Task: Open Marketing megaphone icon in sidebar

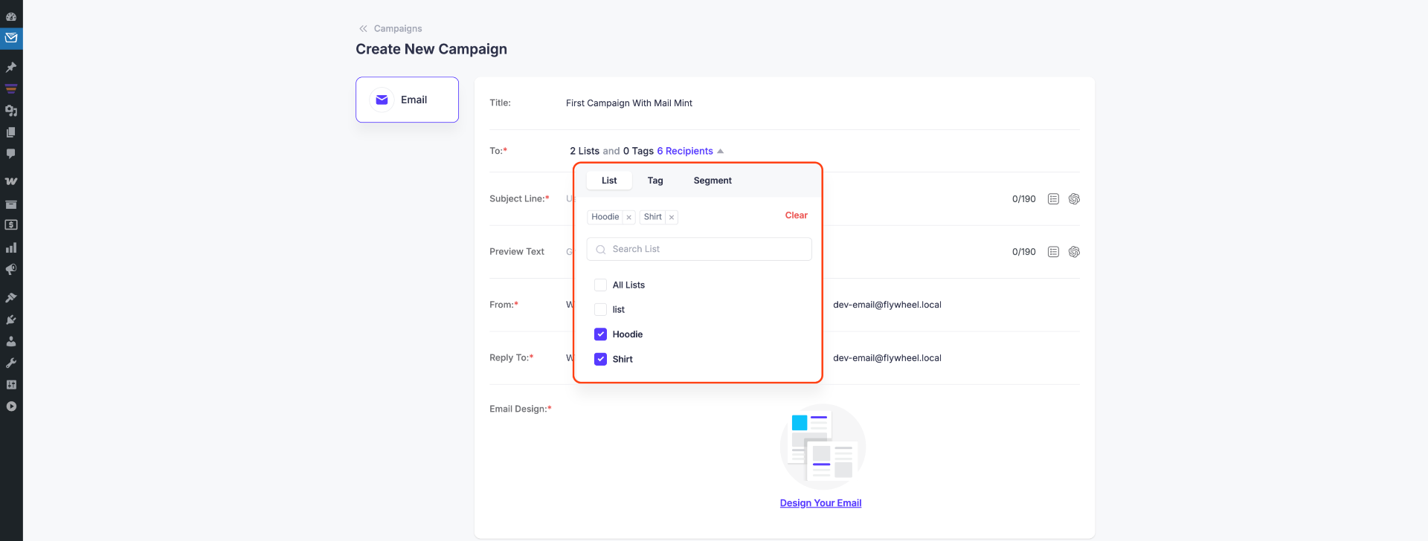Action: [x=11, y=269]
